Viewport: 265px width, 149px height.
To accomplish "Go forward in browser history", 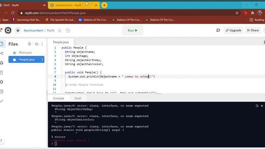I will tap(6, 13).
